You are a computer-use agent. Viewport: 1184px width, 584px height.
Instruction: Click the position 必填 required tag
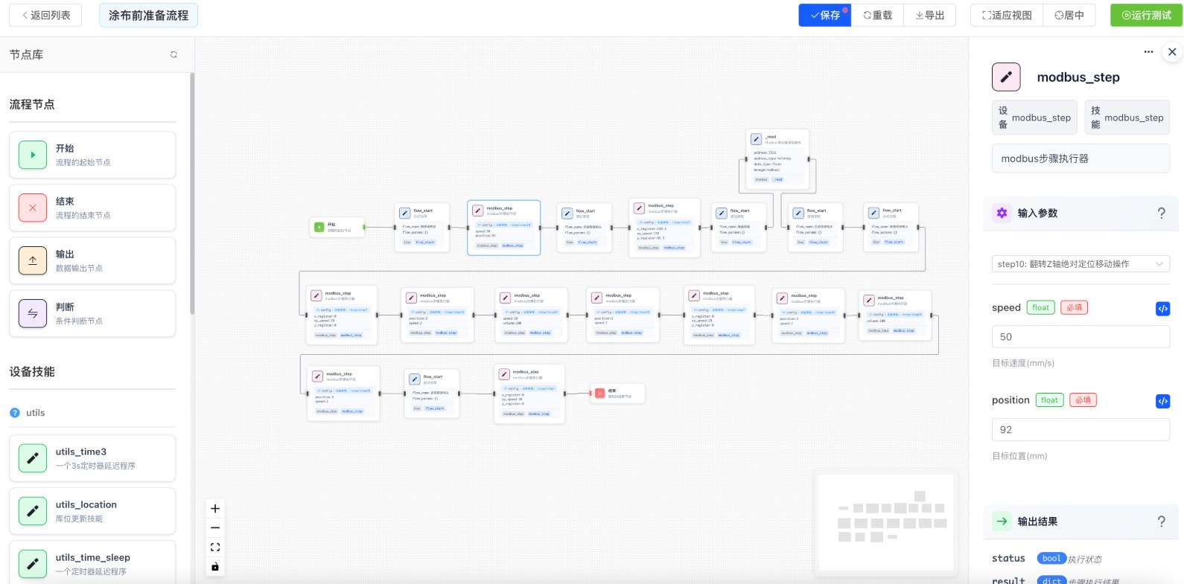(x=1083, y=400)
